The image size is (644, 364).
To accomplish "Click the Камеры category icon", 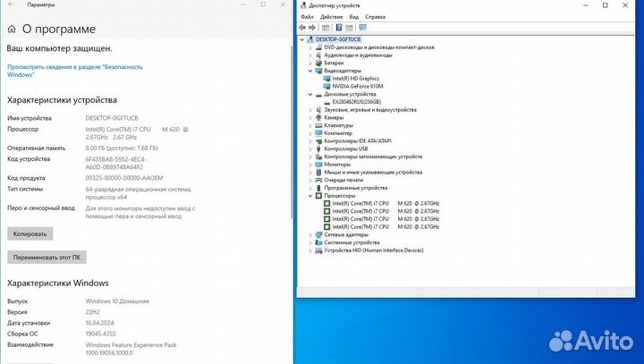I will click(x=318, y=117).
